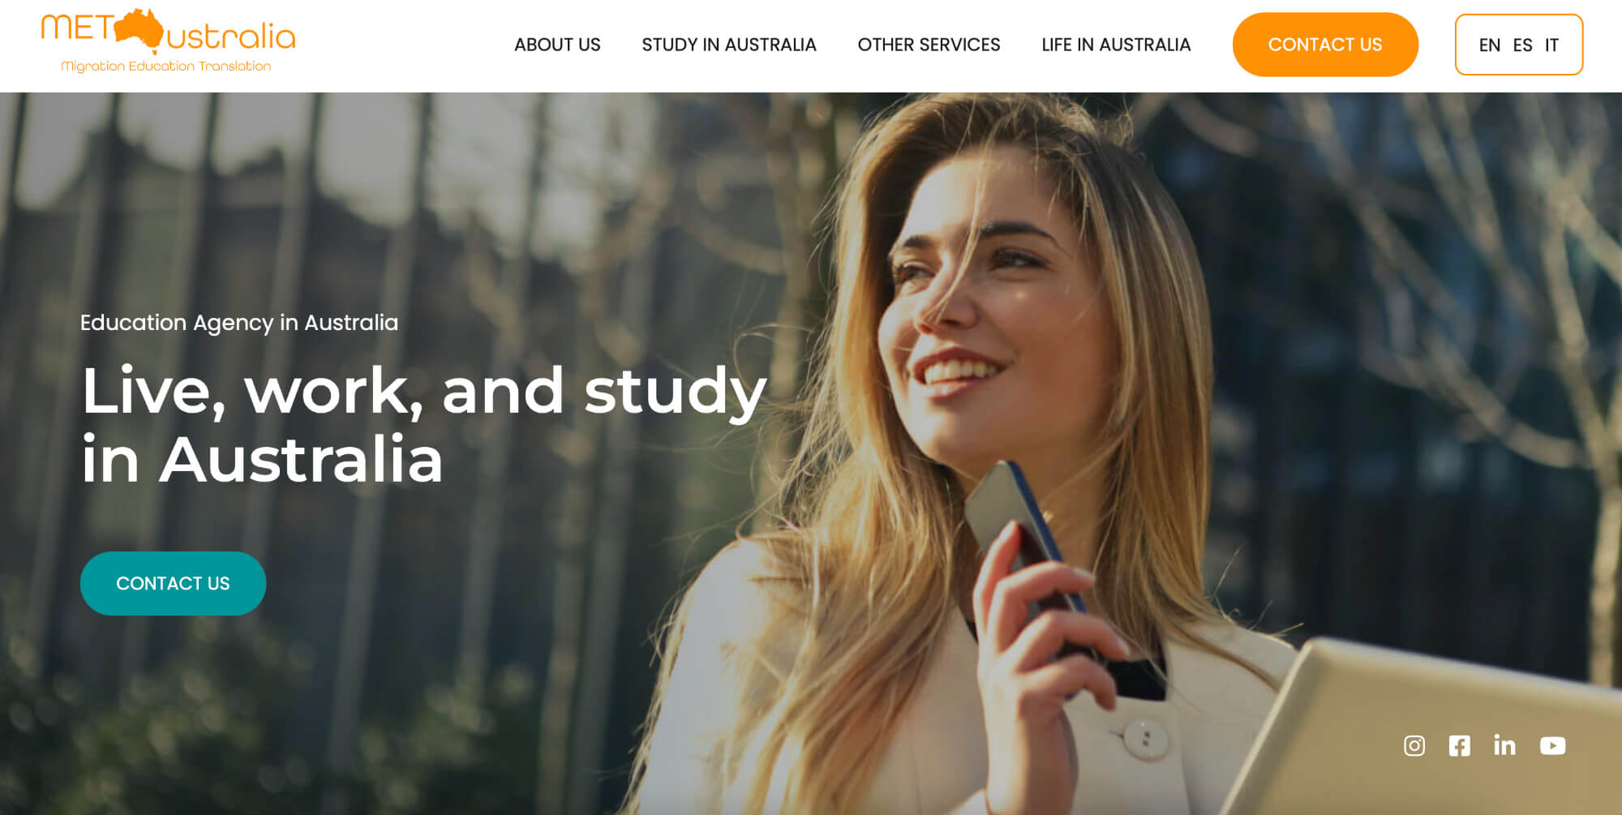Click the MET Australia logo
The height and width of the screenshot is (815, 1622).
pos(168,41)
